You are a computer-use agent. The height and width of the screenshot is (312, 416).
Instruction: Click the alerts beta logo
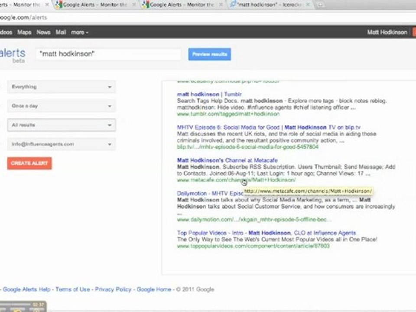coord(13,55)
